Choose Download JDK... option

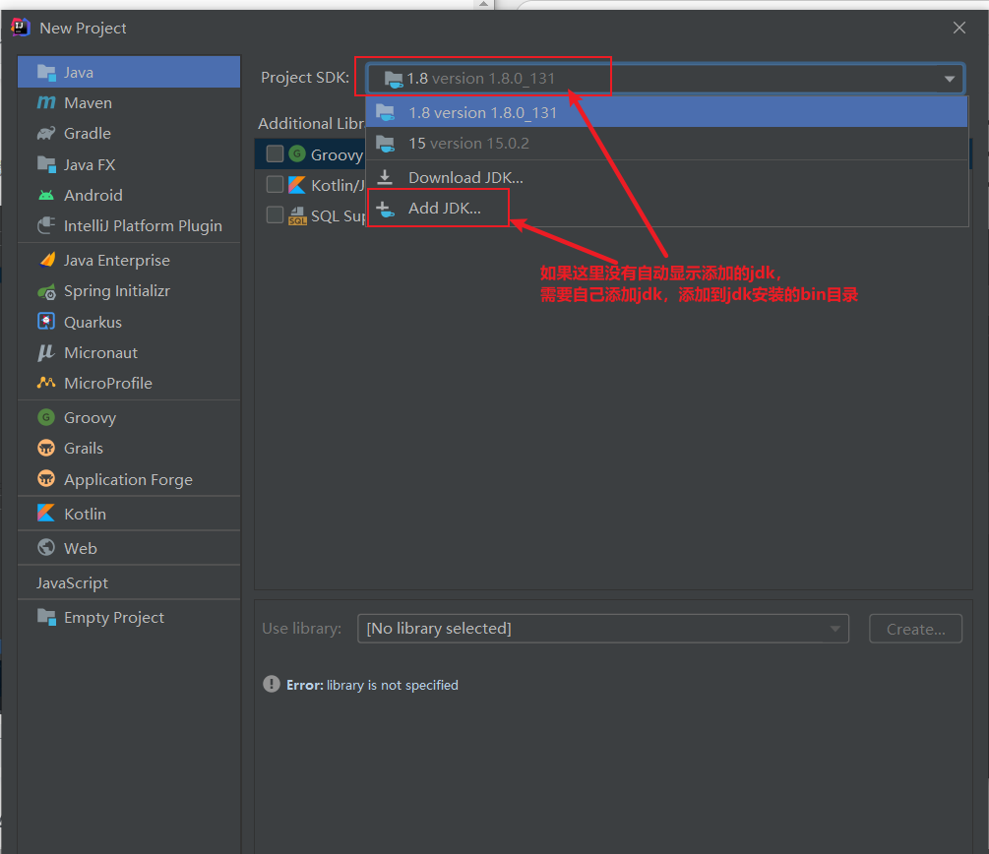point(666,177)
